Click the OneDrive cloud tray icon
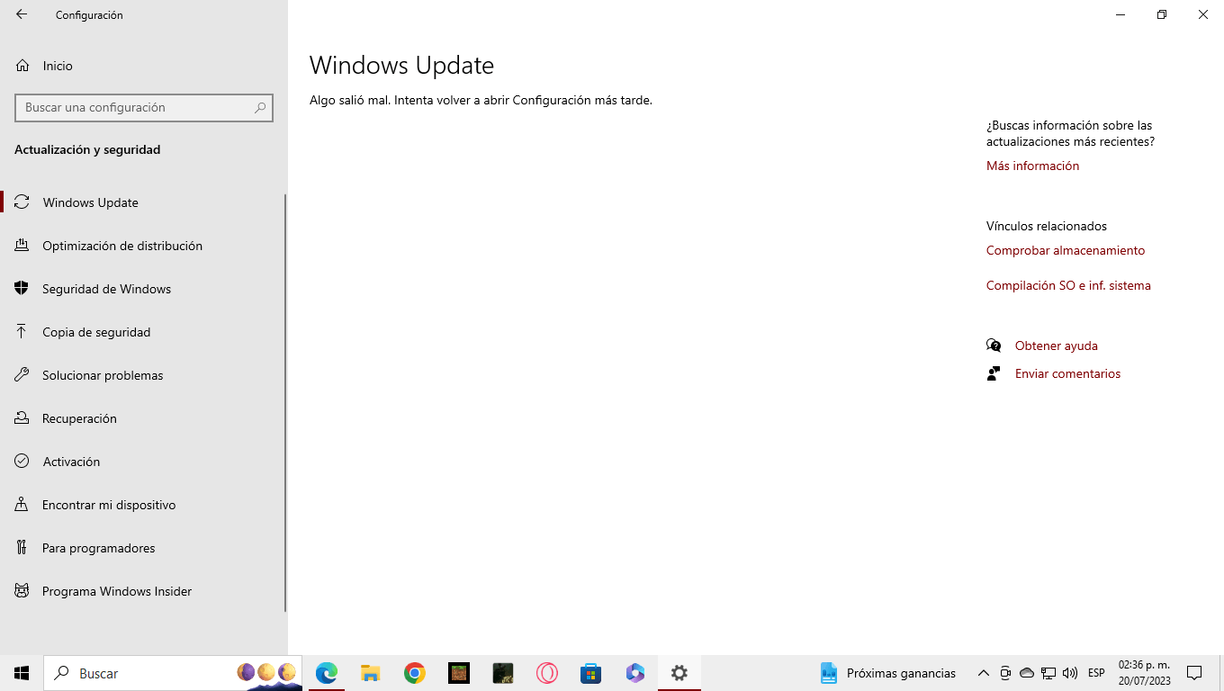This screenshot has width=1224, height=691. [1027, 673]
